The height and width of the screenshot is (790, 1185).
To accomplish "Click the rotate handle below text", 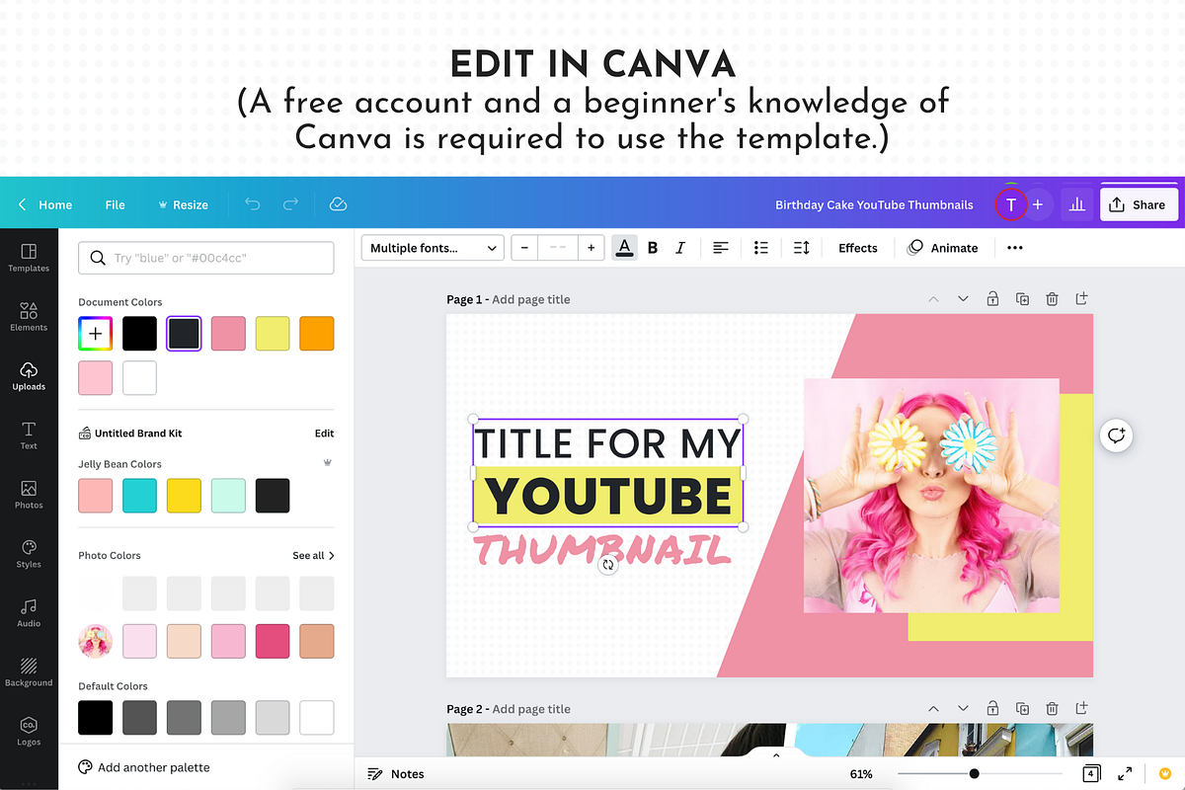I will click(608, 565).
